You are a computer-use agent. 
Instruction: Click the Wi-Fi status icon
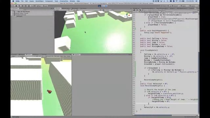[177, 1]
